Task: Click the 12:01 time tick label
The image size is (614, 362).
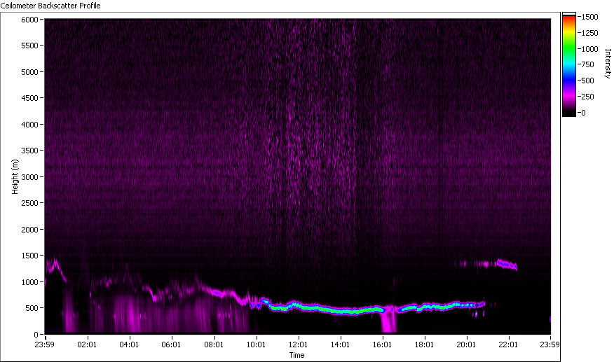Action: click(298, 344)
